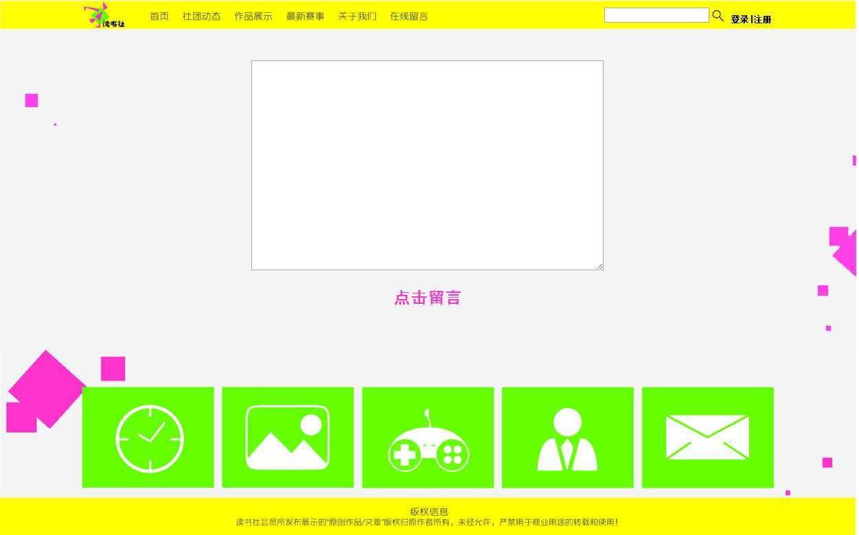Open the picture gallery green tile
This screenshot has width=859, height=535.
pos(288,438)
